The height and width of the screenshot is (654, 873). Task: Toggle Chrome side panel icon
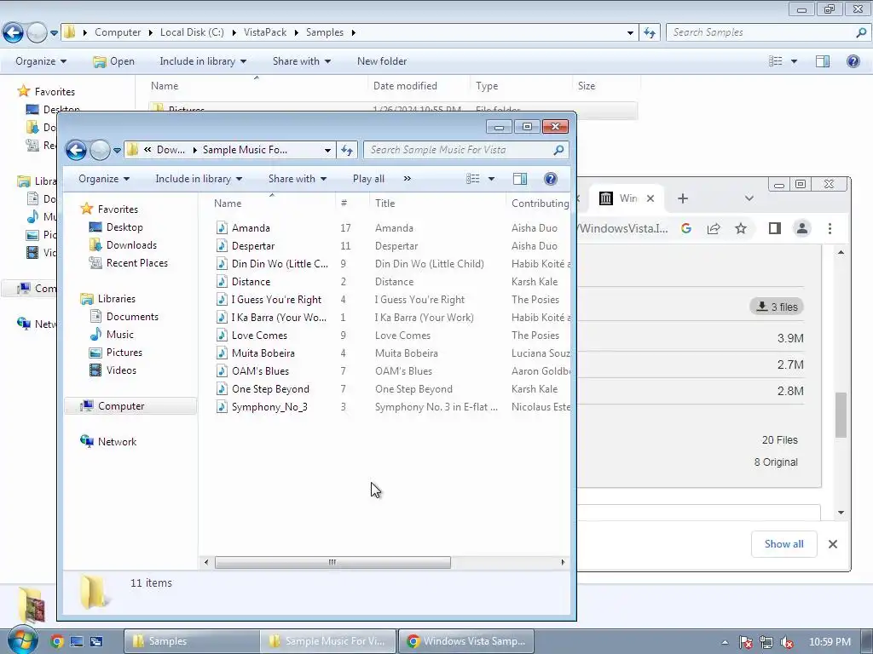tap(774, 228)
